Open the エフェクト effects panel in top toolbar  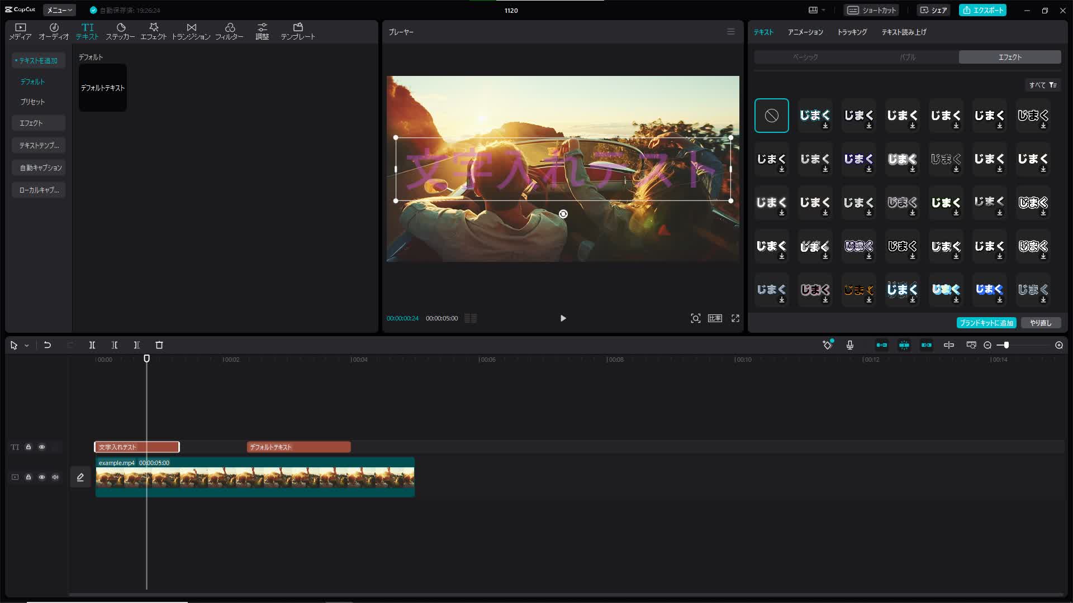[153, 31]
